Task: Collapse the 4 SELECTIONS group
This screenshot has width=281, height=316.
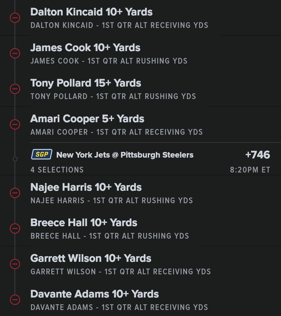Action: coord(57,170)
